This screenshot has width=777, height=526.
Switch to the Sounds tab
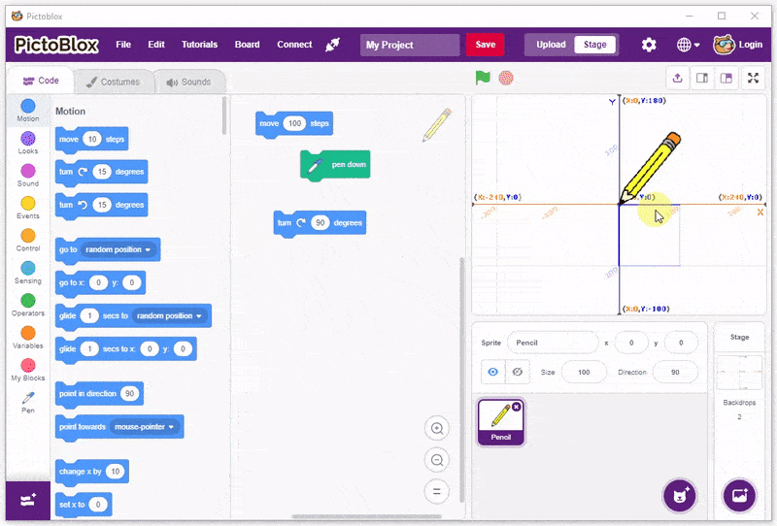point(188,82)
